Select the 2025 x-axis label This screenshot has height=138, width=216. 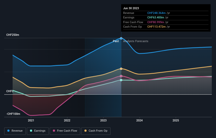pyautogui.click(x=176, y=120)
